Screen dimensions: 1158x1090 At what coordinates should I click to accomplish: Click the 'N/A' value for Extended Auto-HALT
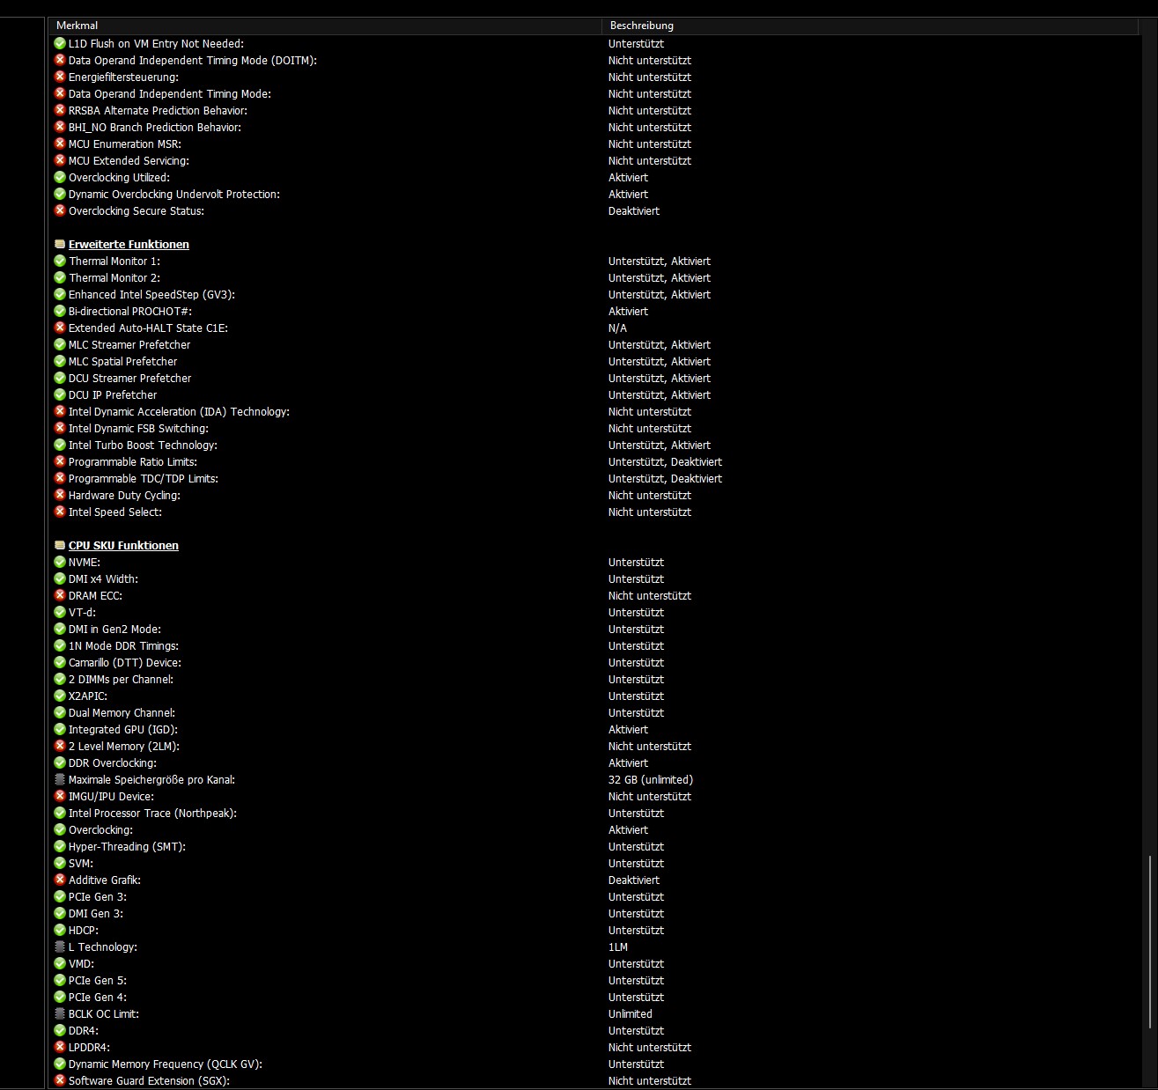point(618,328)
